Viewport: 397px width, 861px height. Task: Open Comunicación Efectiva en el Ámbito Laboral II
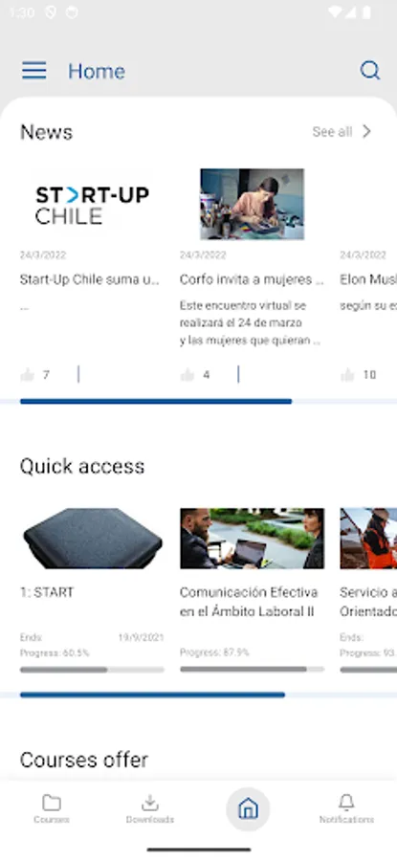tap(249, 602)
